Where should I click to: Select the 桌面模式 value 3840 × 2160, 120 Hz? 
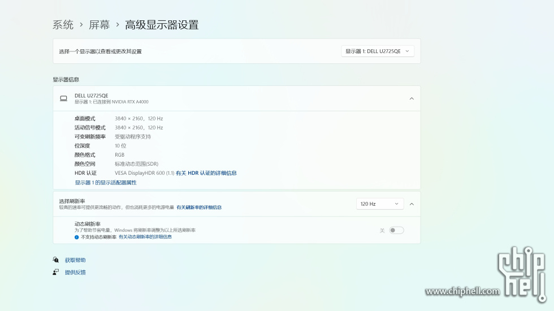[x=139, y=119]
